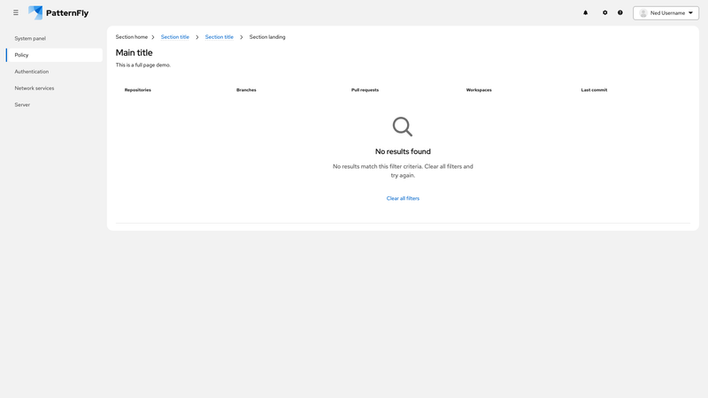Image resolution: width=708 pixels, height=398 pixels.
Task: Click Pull requests column header
Action: click(x=365, y=90)
